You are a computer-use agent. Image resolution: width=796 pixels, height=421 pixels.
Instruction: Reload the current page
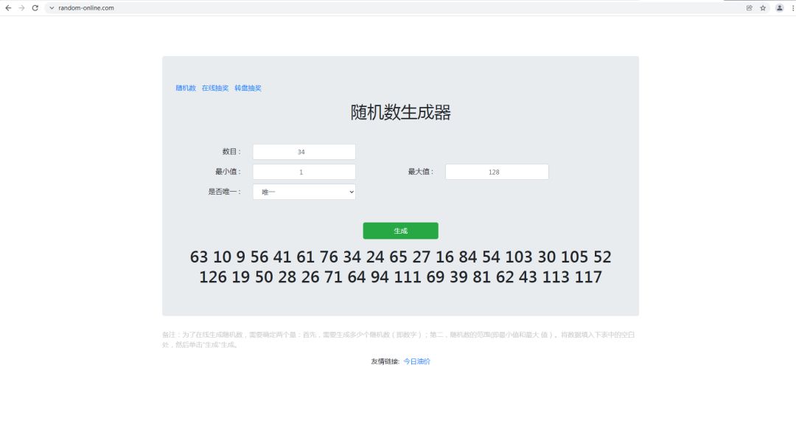pos(35,8)
